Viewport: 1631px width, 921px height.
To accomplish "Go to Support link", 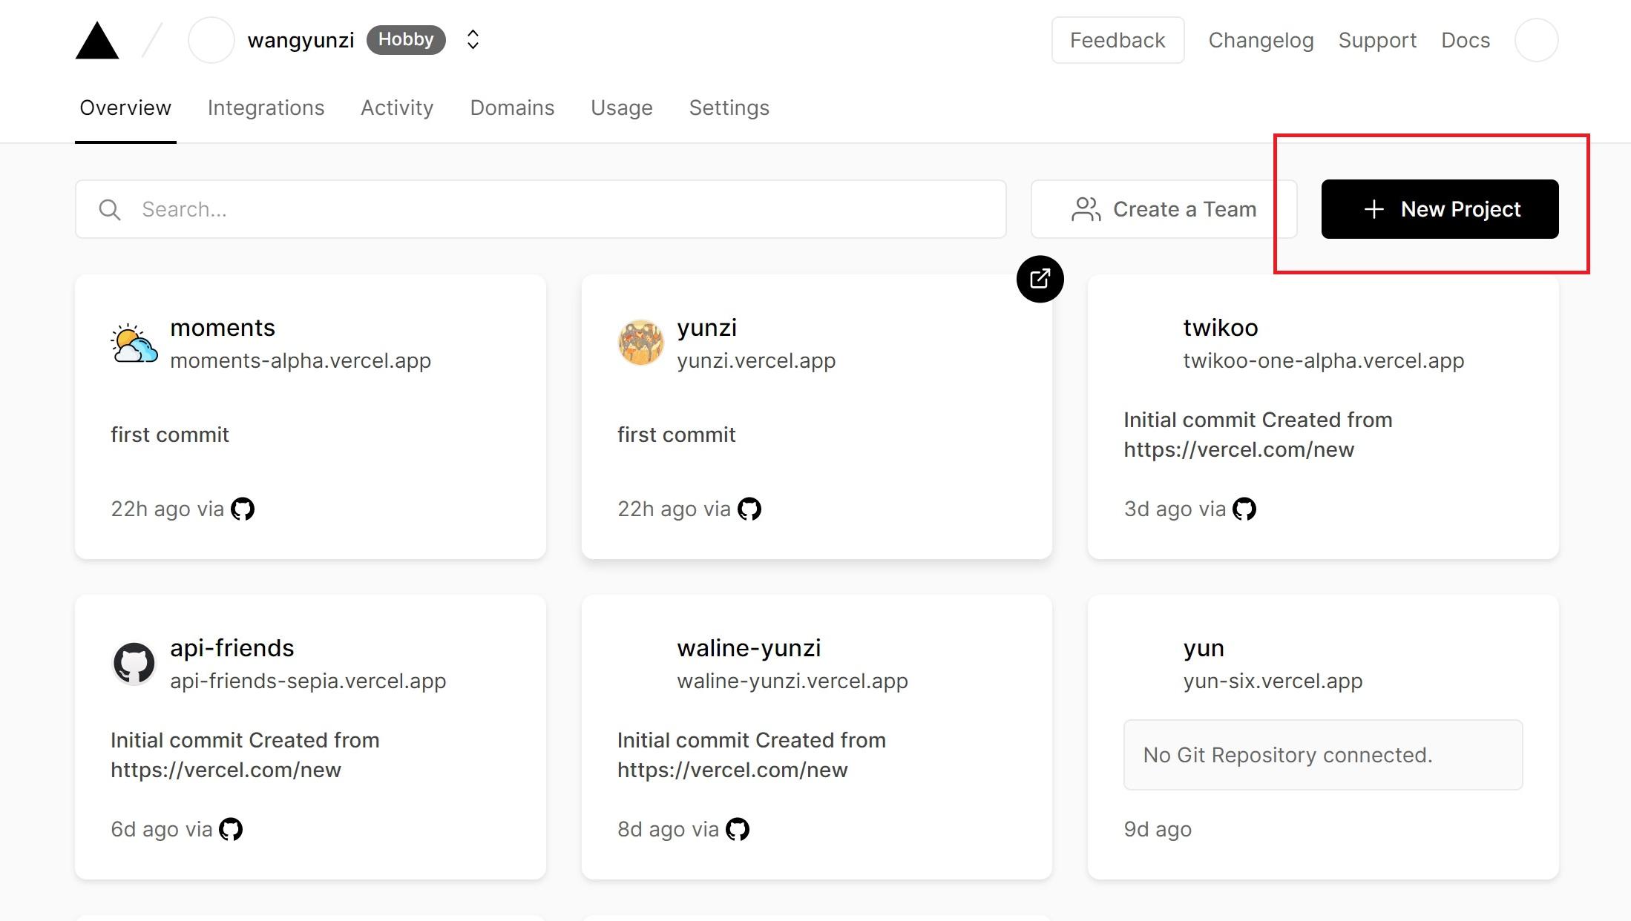I will 1377,40.
